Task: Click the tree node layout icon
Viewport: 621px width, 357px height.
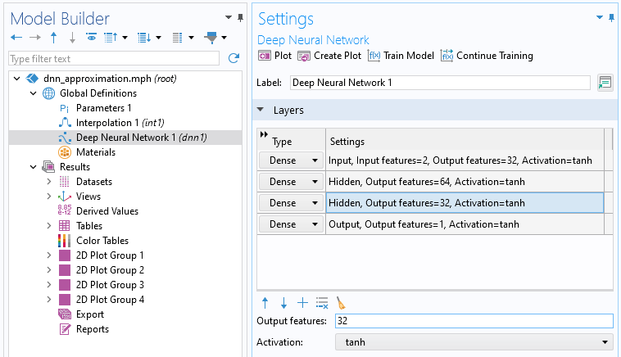Action: click(x=178, y=38)
